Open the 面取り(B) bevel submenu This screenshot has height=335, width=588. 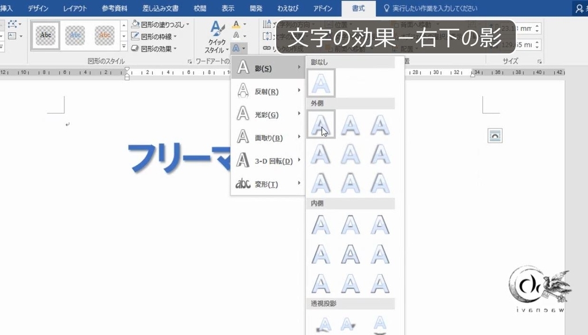coord(268,138)
